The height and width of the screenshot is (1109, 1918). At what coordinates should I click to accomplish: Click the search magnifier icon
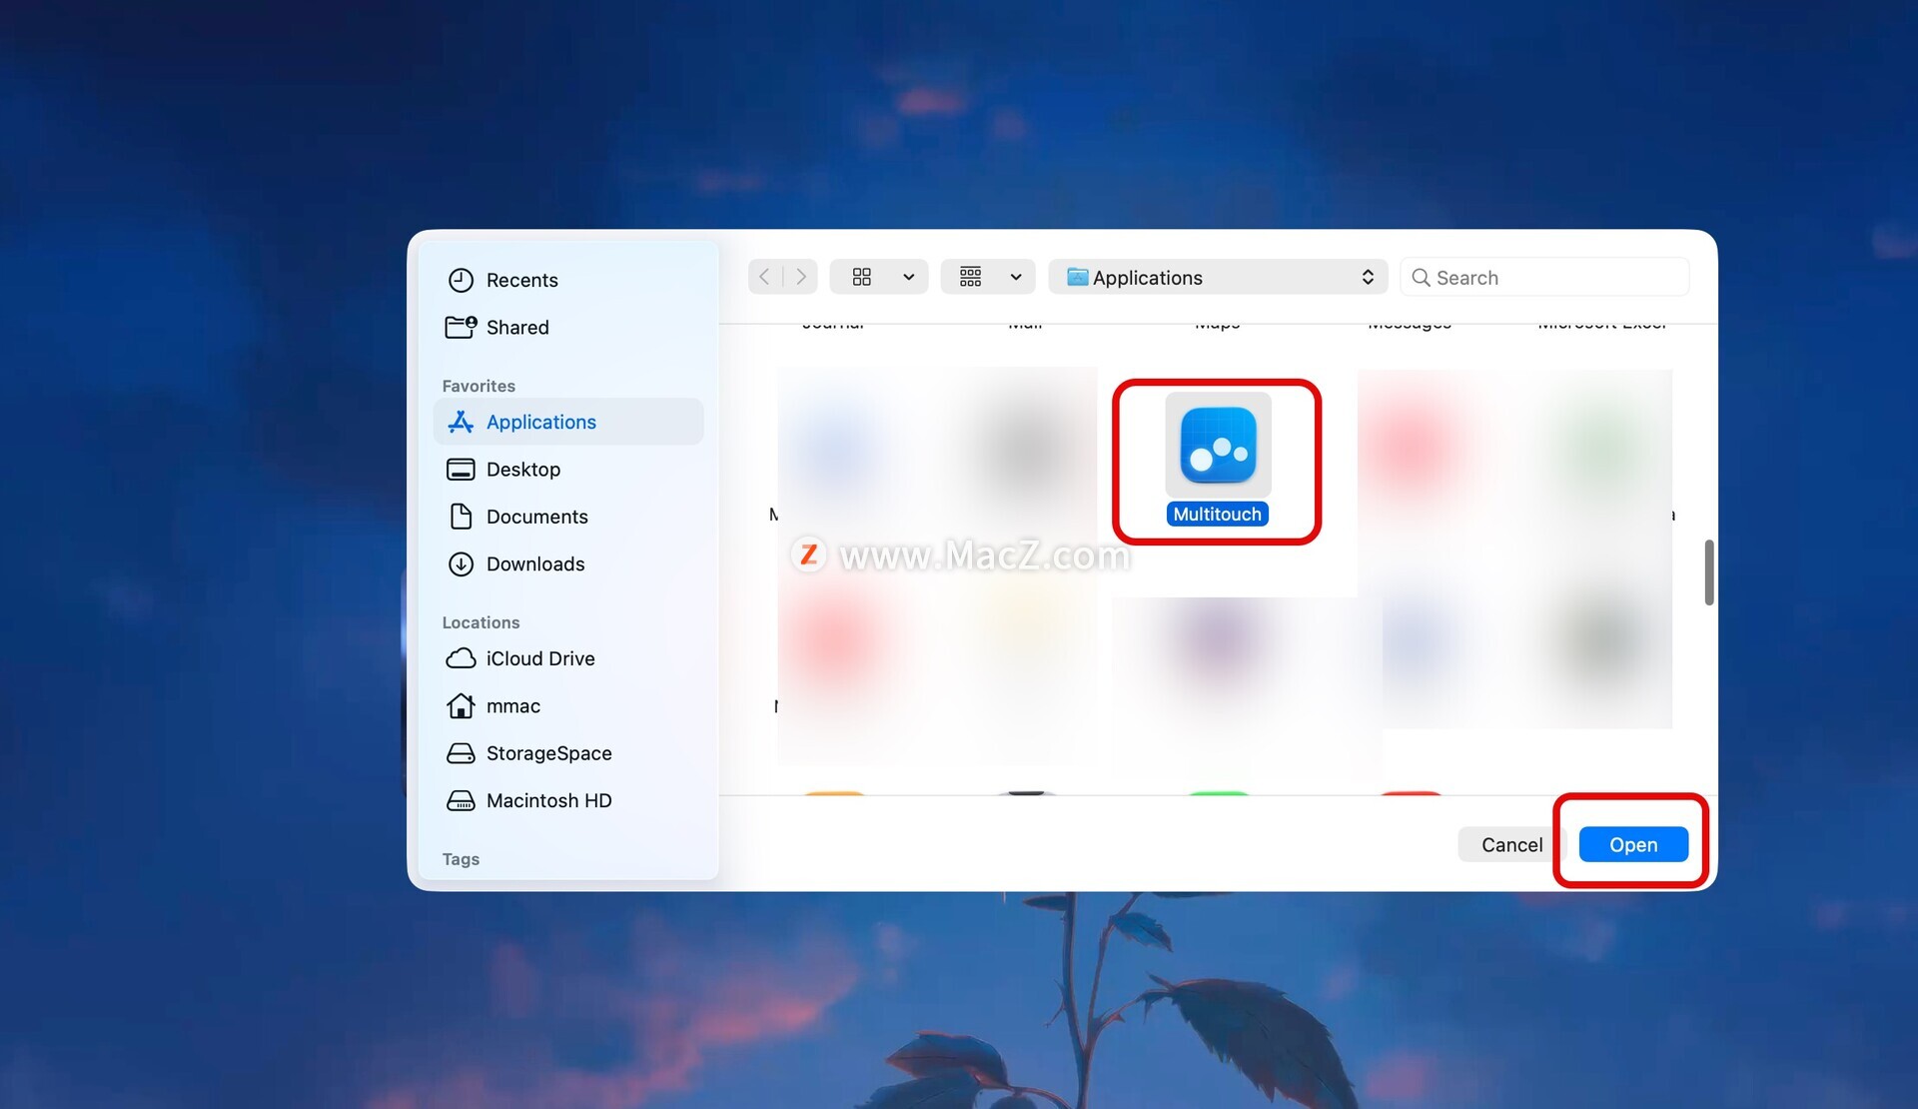1421,278
